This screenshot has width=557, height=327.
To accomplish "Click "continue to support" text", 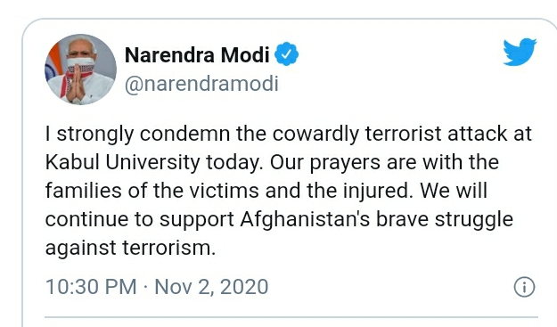I will tap(140, 219).
